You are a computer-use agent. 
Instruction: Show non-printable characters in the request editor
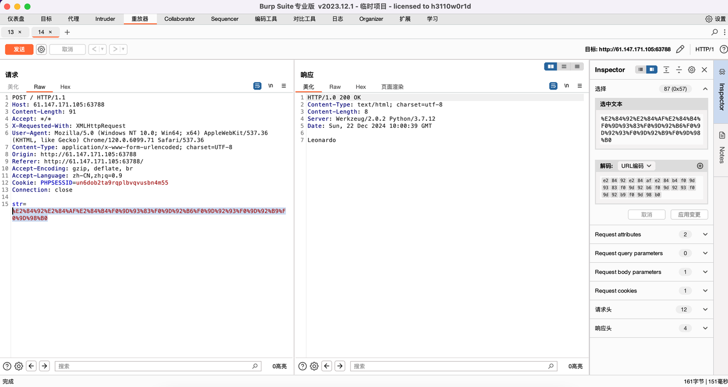(x=270, y=86)
